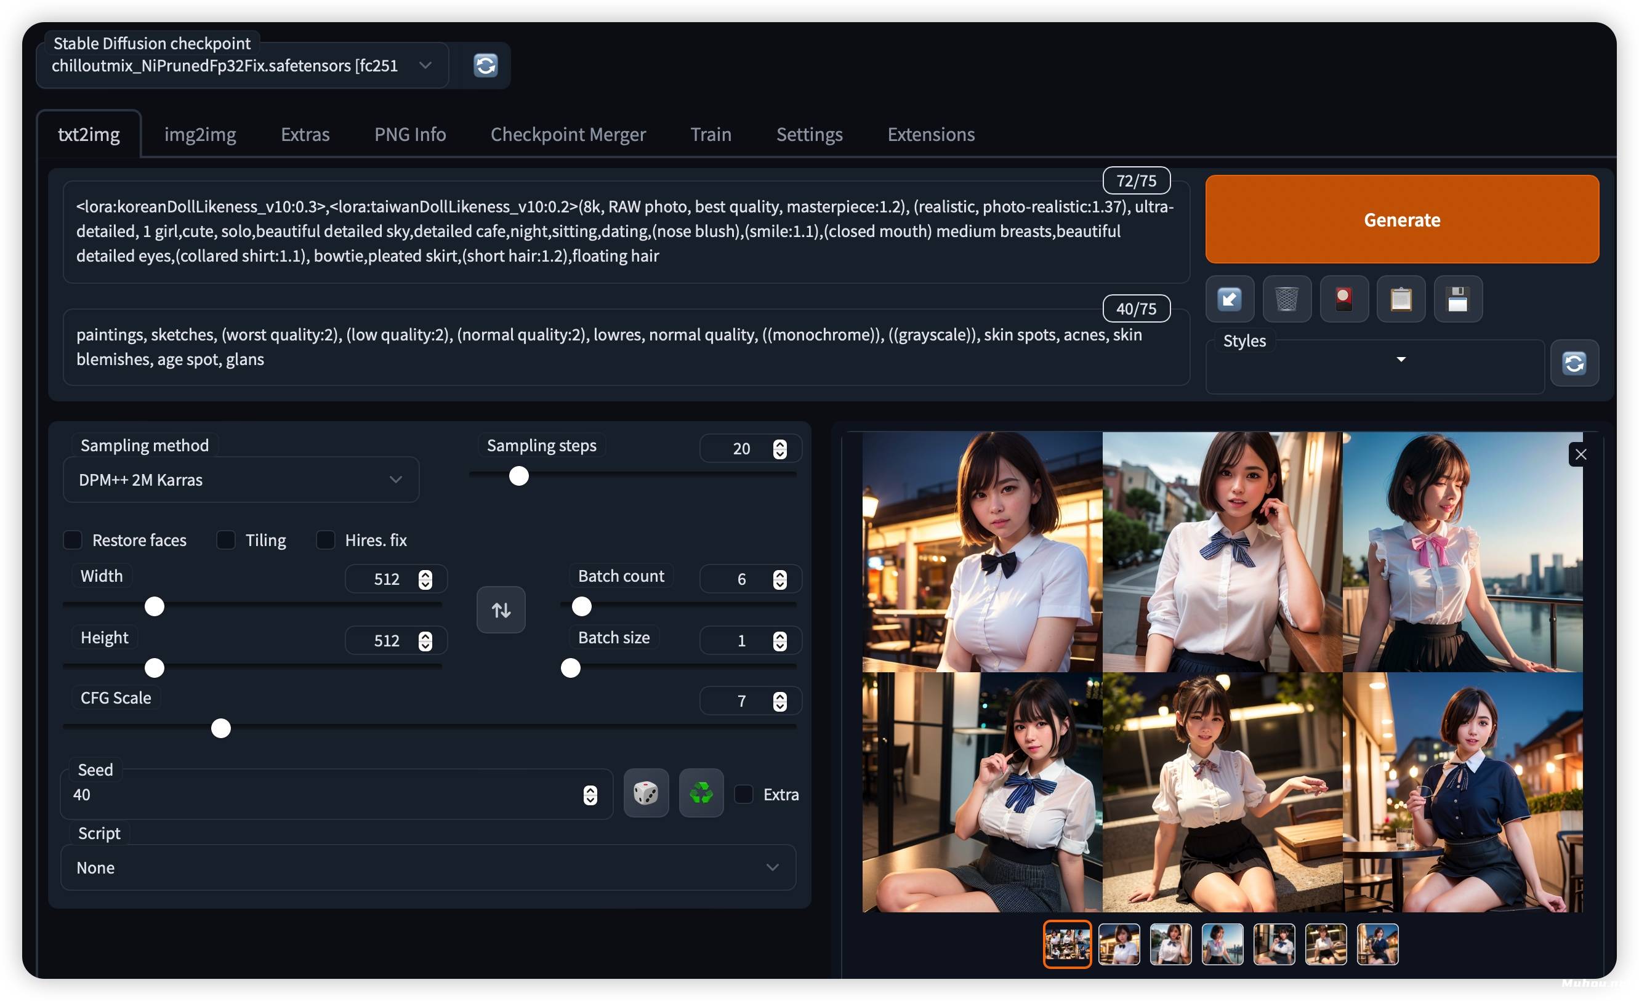Switch to the Extensions tab
The width and height of the screenshot is (1639, 1001).
[x=930, y=132]
